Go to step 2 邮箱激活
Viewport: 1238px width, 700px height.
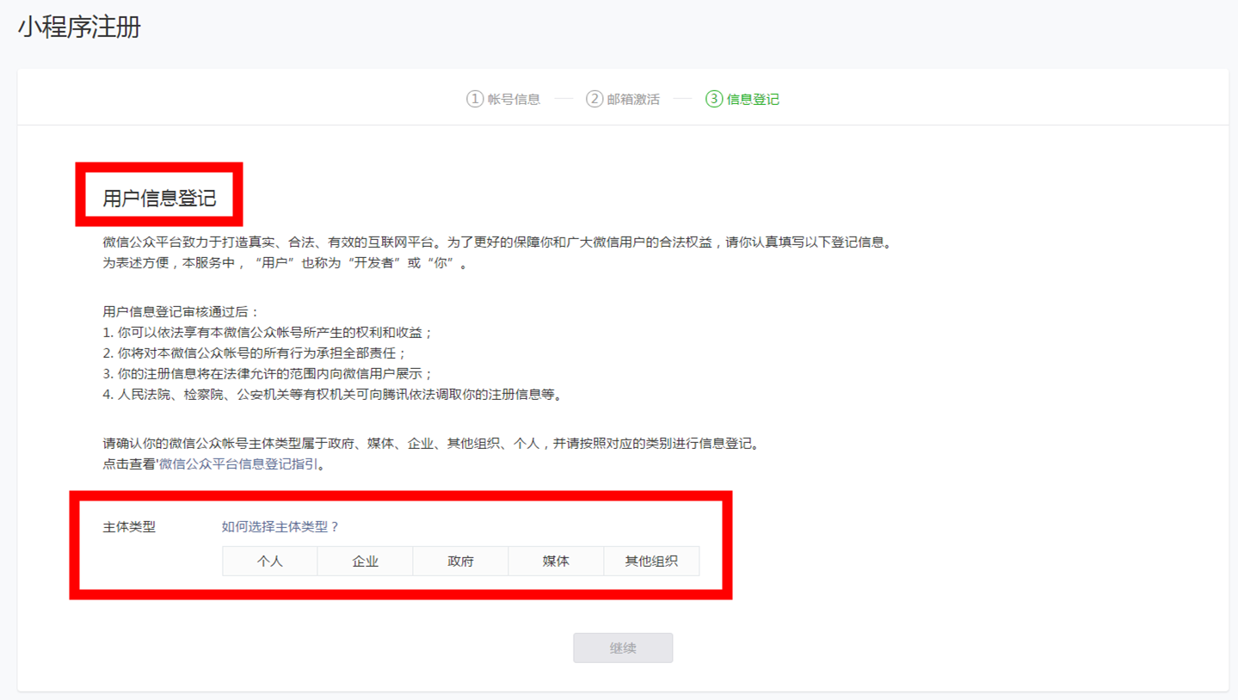[x=623, y=99]
